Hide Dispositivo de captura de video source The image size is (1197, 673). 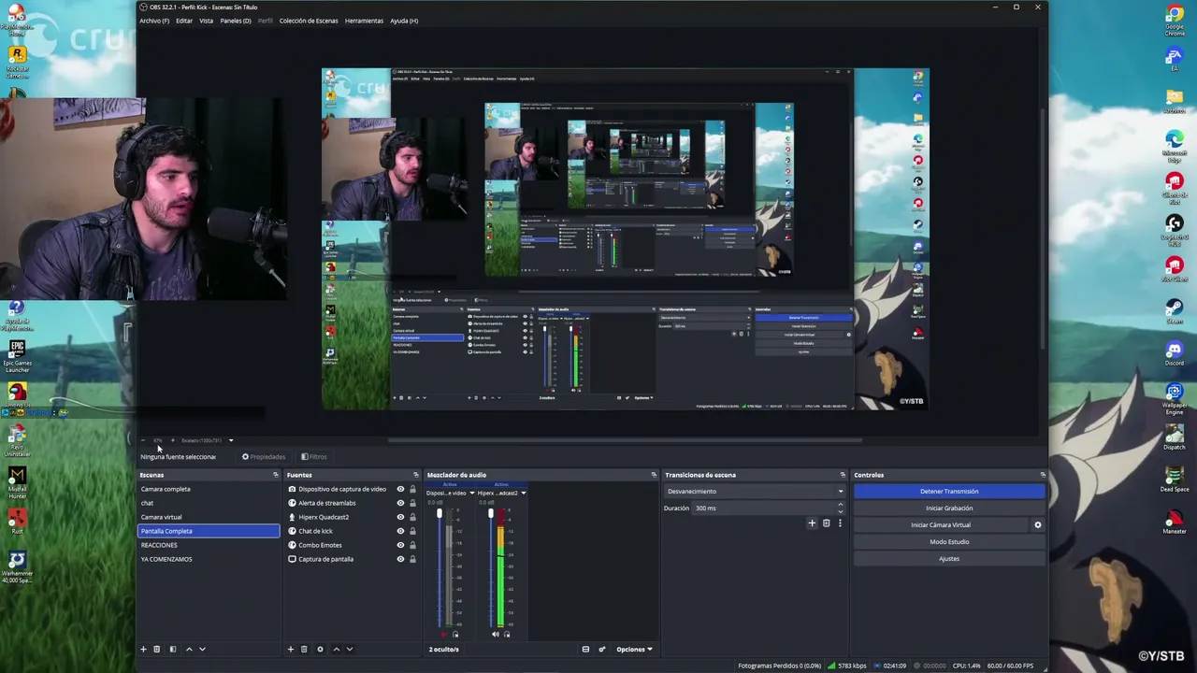(400, 489)
